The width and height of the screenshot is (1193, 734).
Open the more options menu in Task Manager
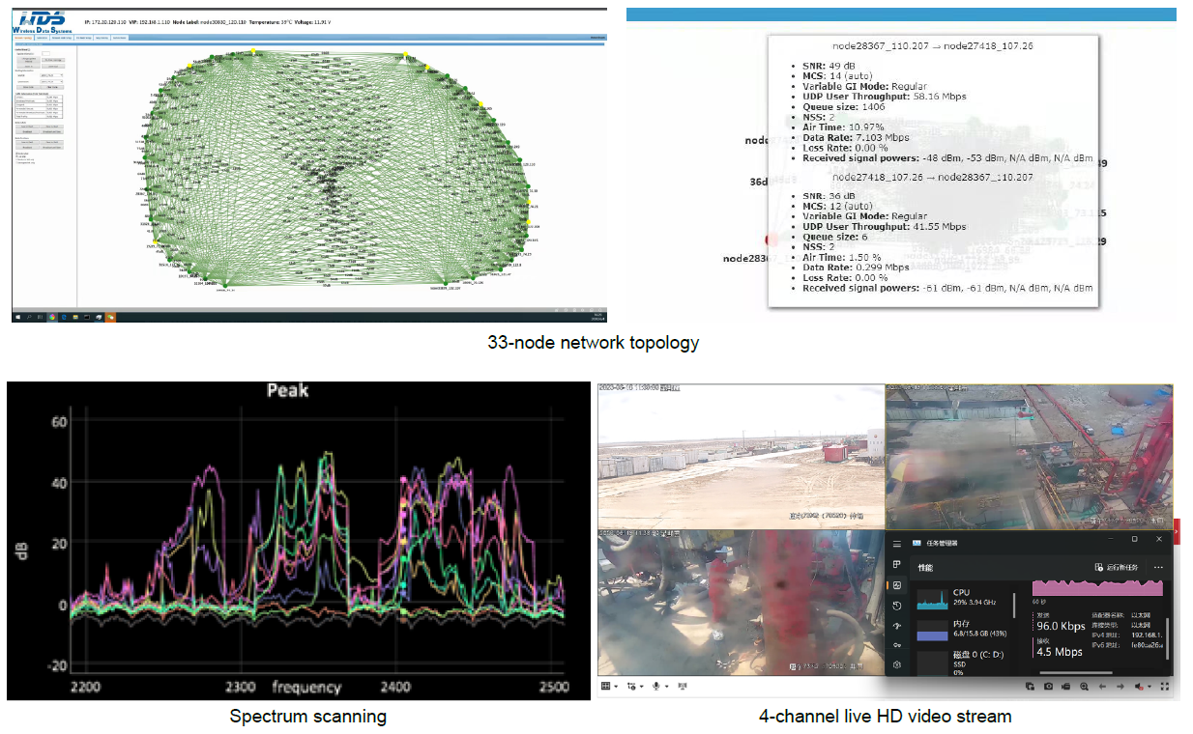pyautogui.click(x=1158, y=567)
